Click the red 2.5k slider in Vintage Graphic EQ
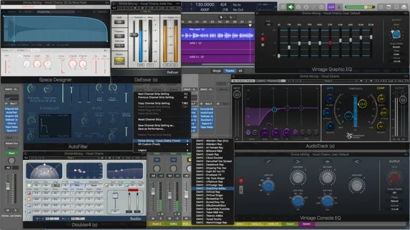 pos(330,43)
